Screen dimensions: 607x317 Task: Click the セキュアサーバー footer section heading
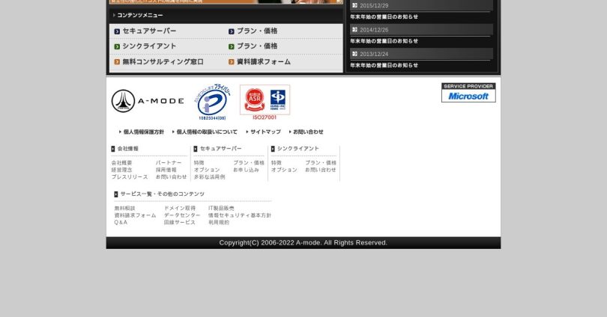220,149
